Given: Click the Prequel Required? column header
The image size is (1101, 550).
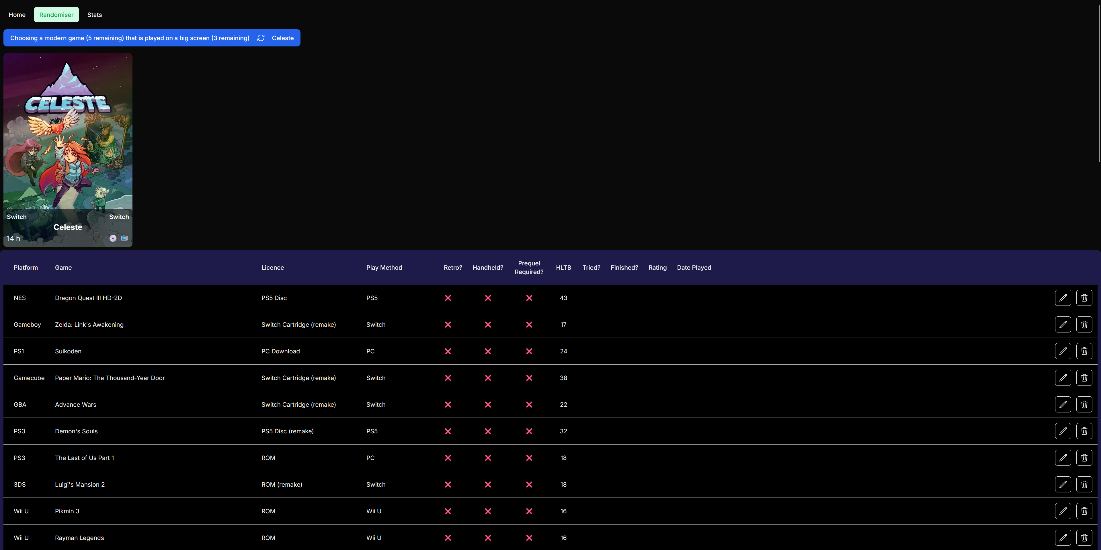Looking at the screenshot, I should tap(529, 267).
